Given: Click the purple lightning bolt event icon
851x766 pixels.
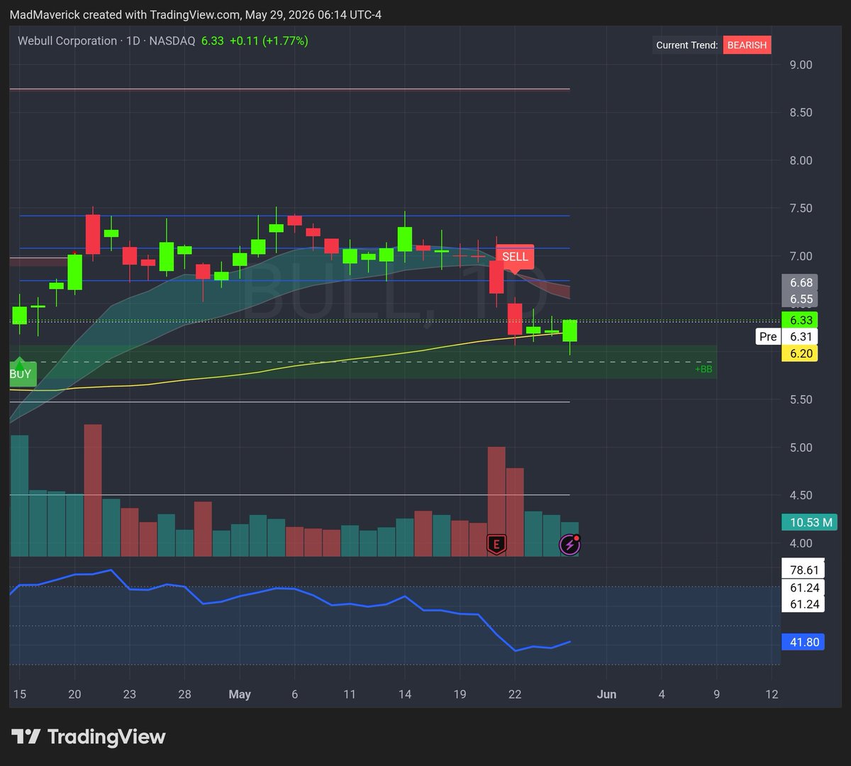Looking at the screenshot, I should tap(569, 544).
